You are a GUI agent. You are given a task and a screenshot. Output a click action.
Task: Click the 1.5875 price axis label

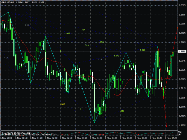(182, 33)
